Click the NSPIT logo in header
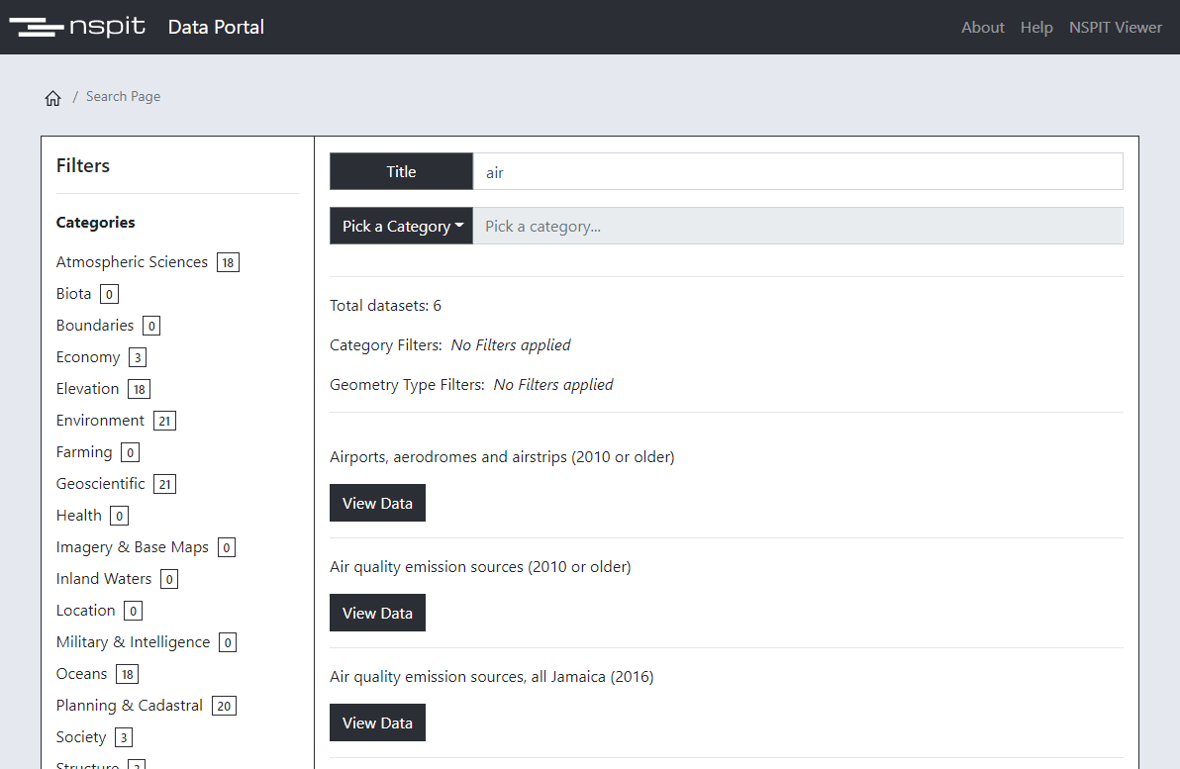 coord(77,27)
